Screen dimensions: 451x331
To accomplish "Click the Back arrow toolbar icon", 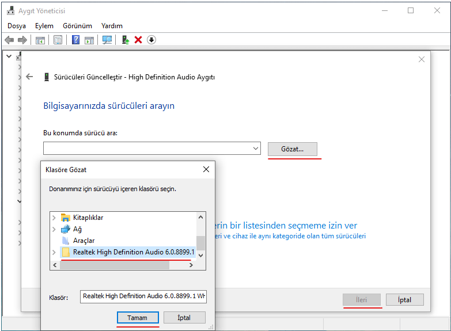I will [x=9, y=40].
